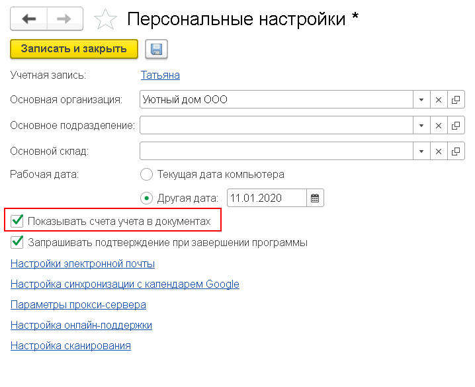Screen dimensions: 475x387
Task: Clear the Основная организация field
Action: tap(439, 100)
